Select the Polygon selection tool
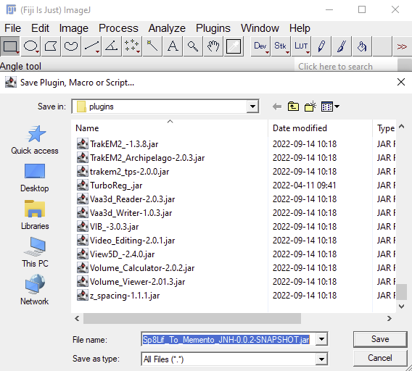The height and width of the screenshot is (371, 412). pyautogui.click(x=51, y=46)
